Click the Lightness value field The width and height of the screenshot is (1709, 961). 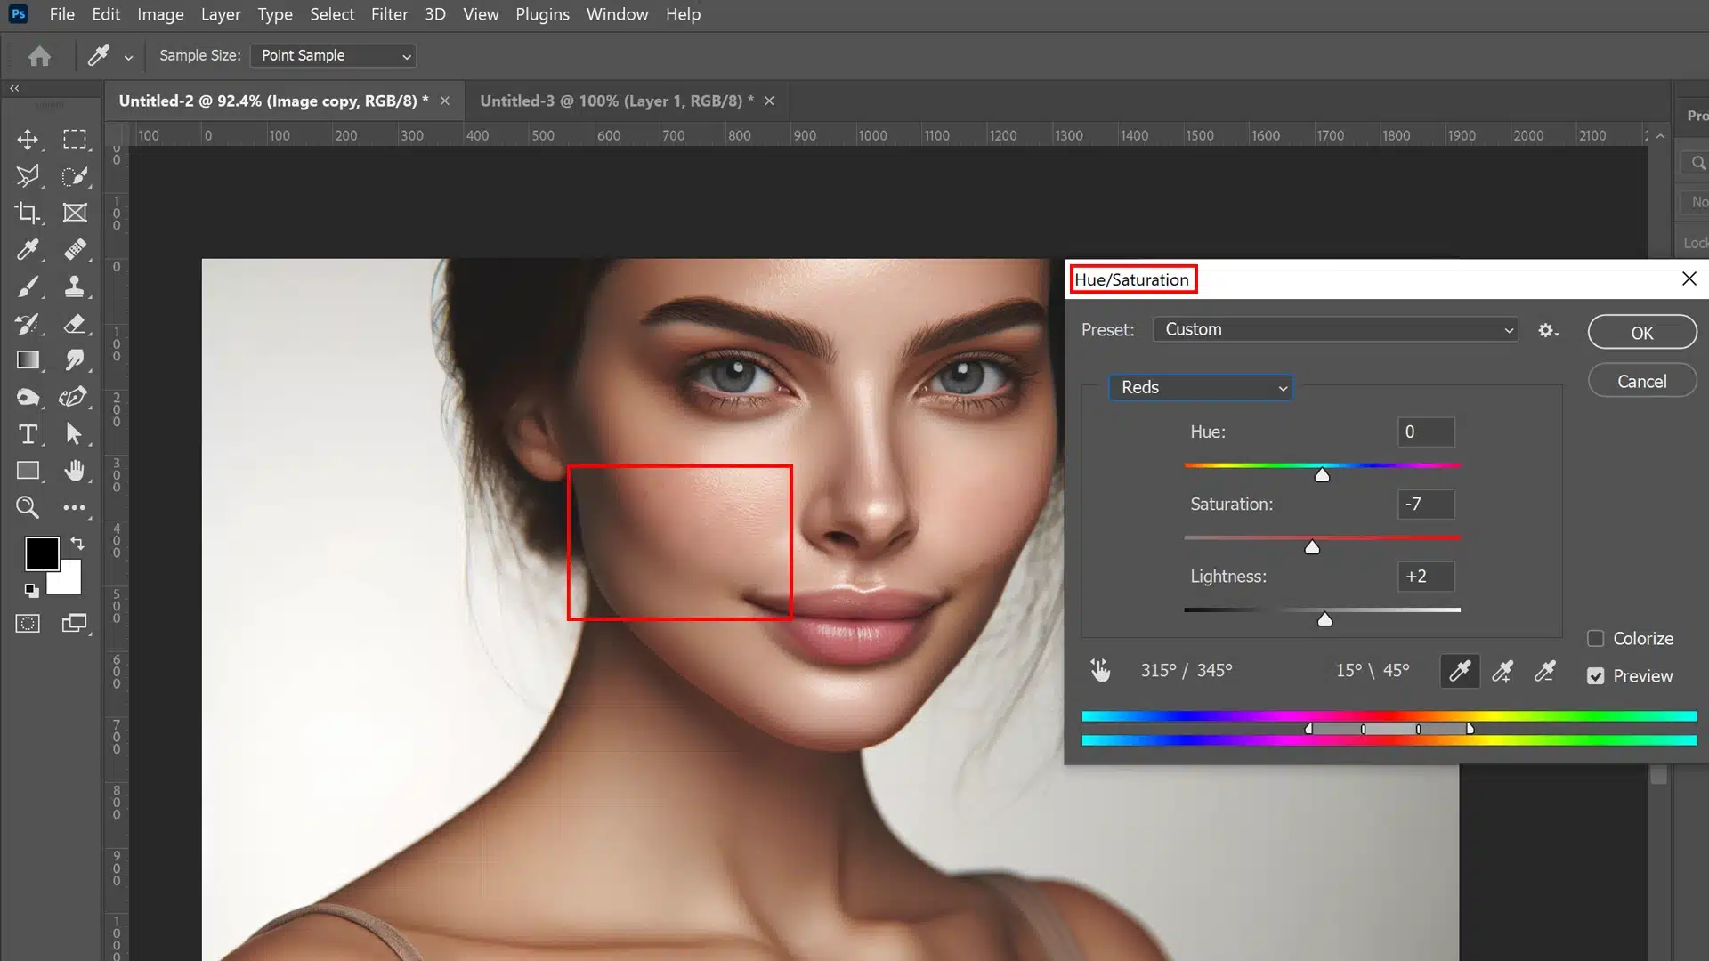[x=1426, y=576]
